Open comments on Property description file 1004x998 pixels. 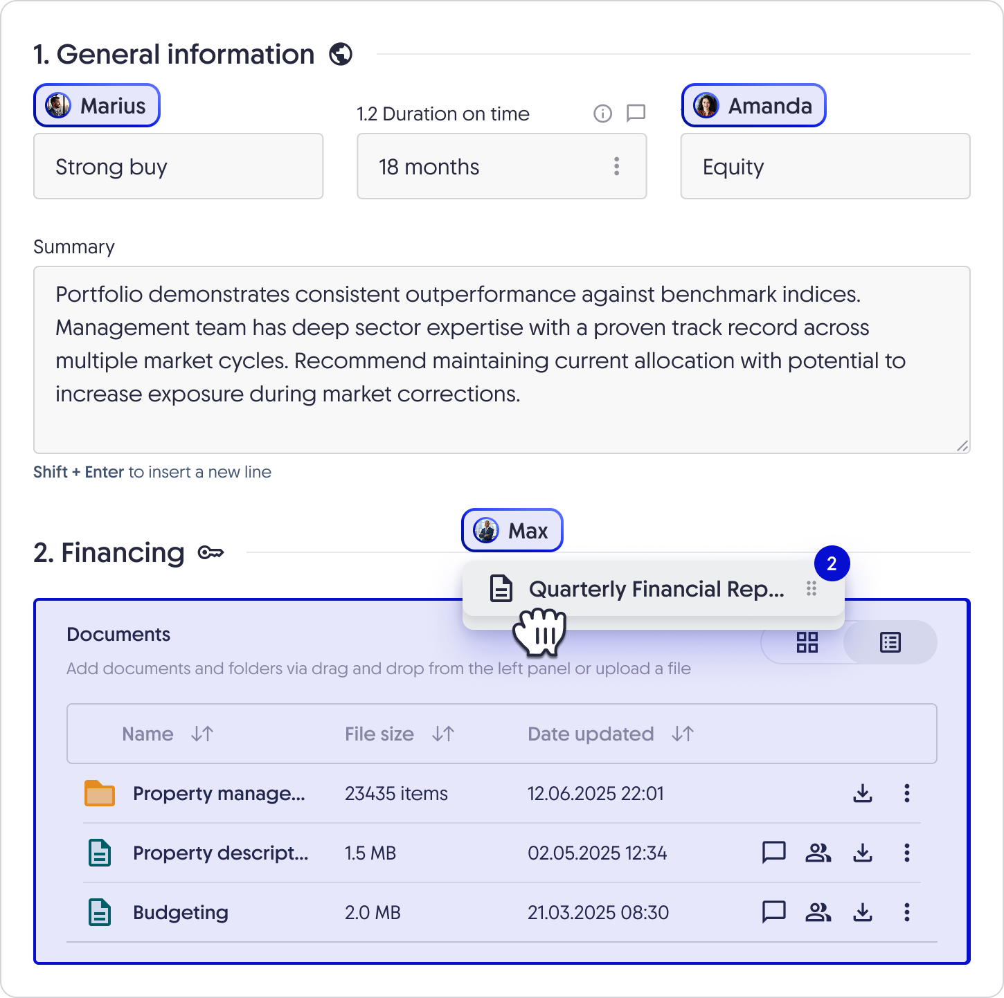coord(774,853)
